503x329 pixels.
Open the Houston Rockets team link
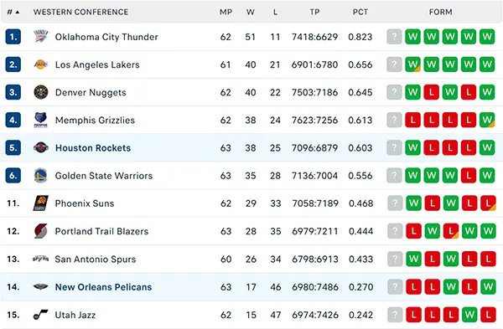[x=93, y=148]
